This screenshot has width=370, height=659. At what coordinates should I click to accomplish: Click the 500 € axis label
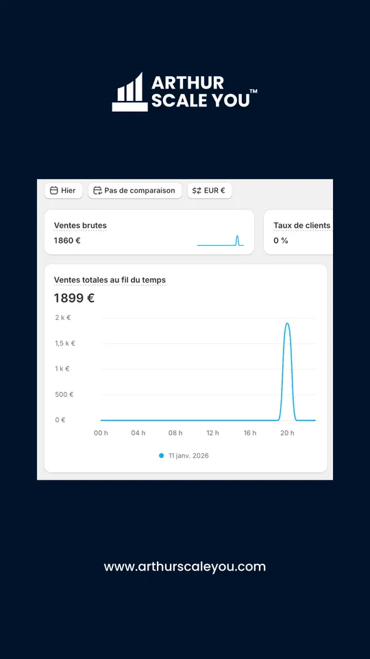tap(64, 394)
